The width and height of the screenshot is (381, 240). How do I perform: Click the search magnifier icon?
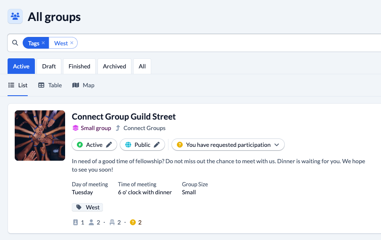15,43
